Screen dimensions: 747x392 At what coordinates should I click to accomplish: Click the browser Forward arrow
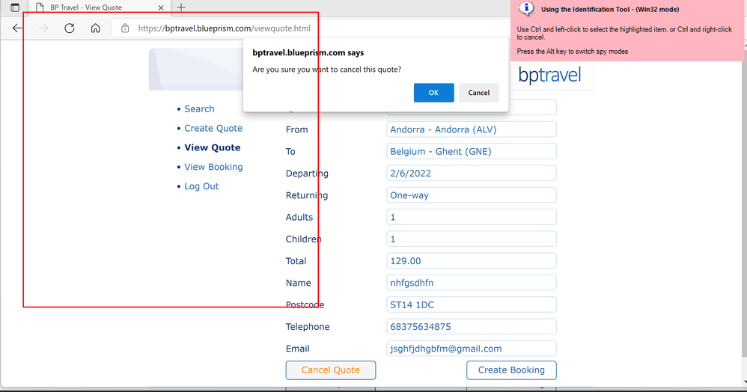[43, 28]
